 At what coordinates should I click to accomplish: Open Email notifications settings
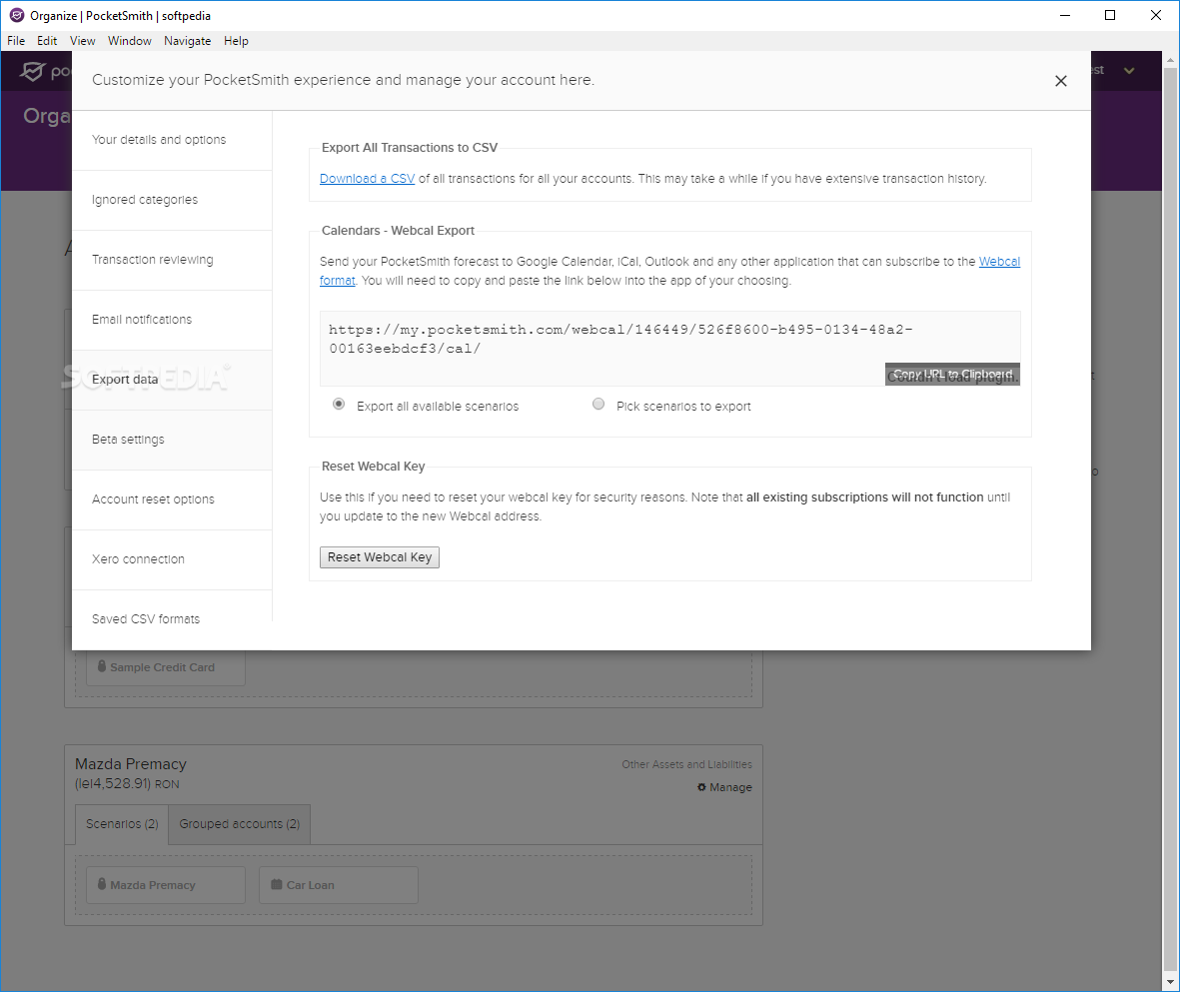coord(172,320)
